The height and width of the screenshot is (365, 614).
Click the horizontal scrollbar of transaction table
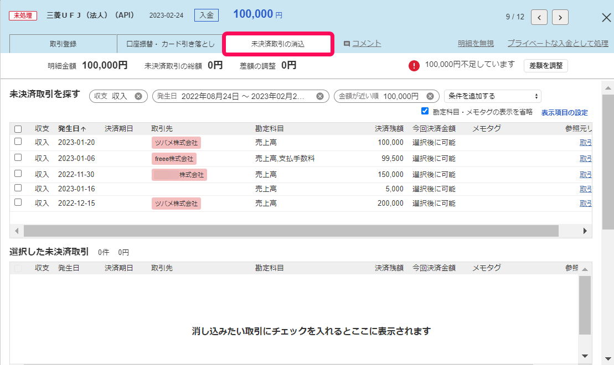click(x=291, y=231)
